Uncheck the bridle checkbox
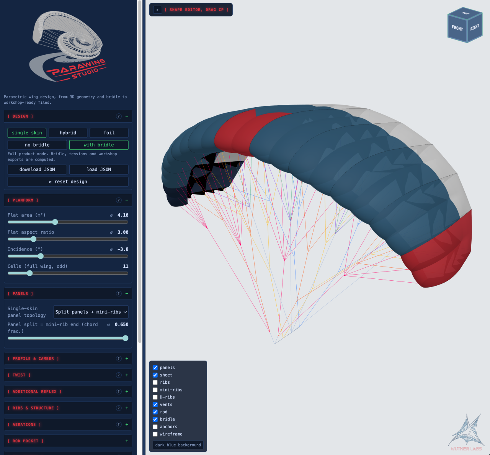 pos(155,419)
